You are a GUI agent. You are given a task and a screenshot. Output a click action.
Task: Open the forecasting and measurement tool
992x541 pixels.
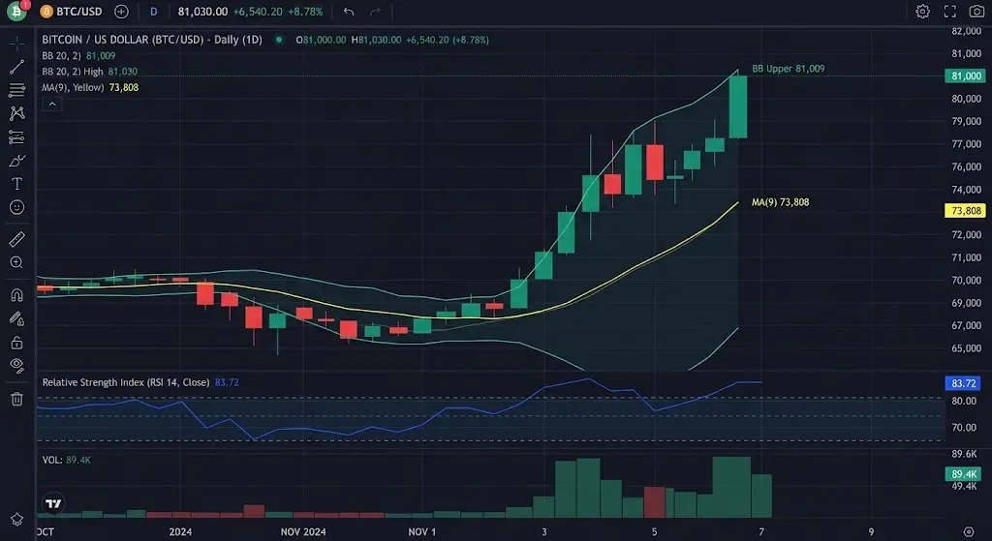tap(17, 136)
